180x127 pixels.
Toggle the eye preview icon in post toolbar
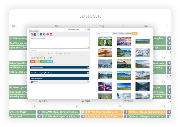point(51,58)
